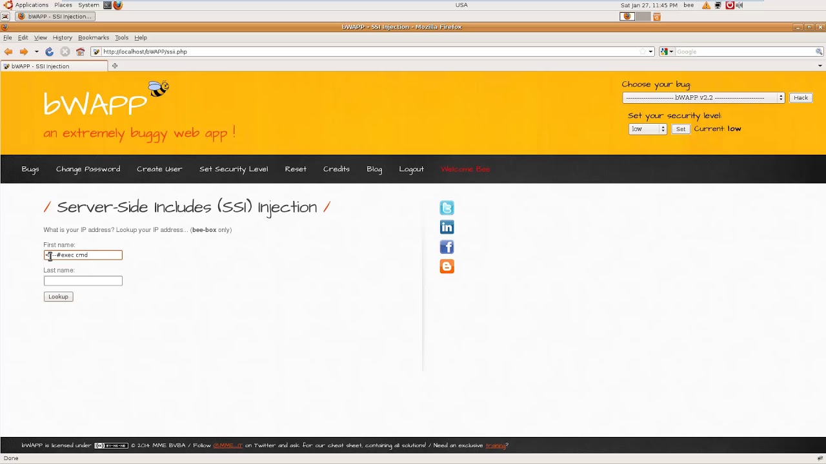Open the View menu

tap(40, 37)
